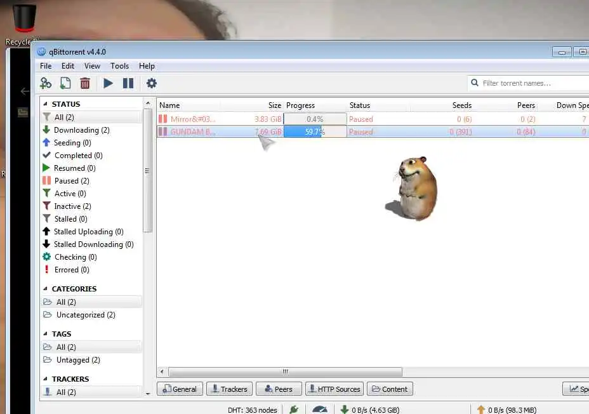589x414 pixels.
Task: Select All (2) under TAGS
Action: [x=91, y=347]
